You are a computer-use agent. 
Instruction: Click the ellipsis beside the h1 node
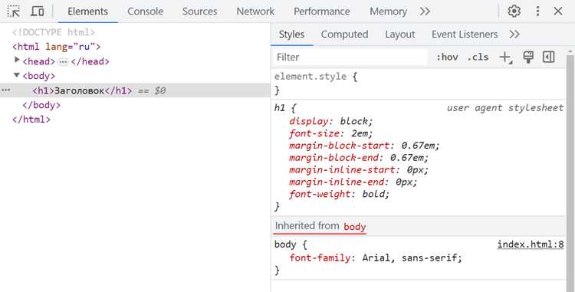pos(5,90)
